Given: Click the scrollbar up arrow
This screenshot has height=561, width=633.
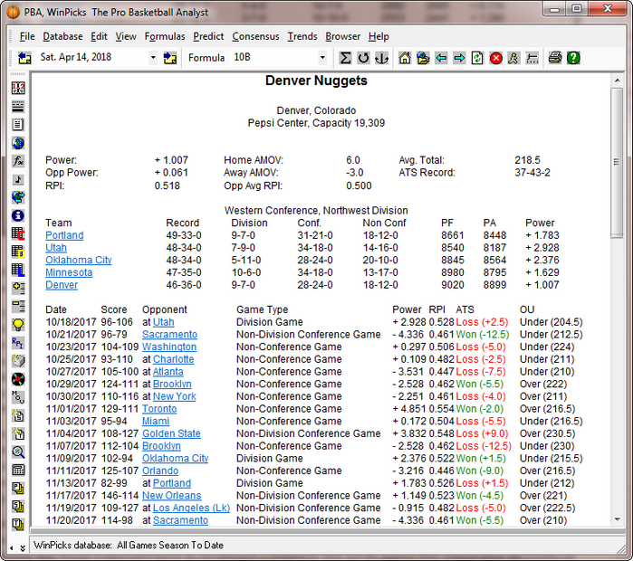Looking at the screenshot, I should click(x=617, y=81).
